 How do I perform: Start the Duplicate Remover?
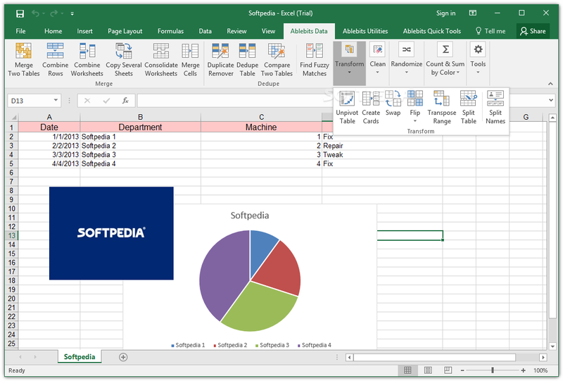point(220,59)
